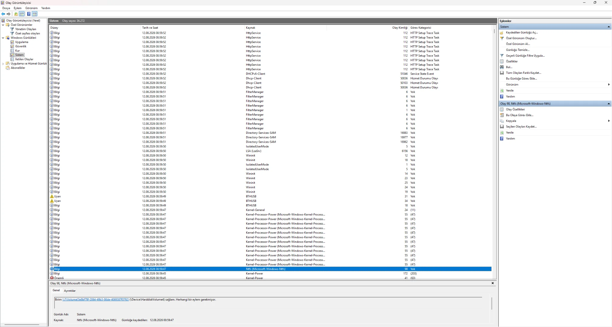The width and height of the screenshot is (612, 327).
Task: Open the Güvenlik log
Action: 21,46
